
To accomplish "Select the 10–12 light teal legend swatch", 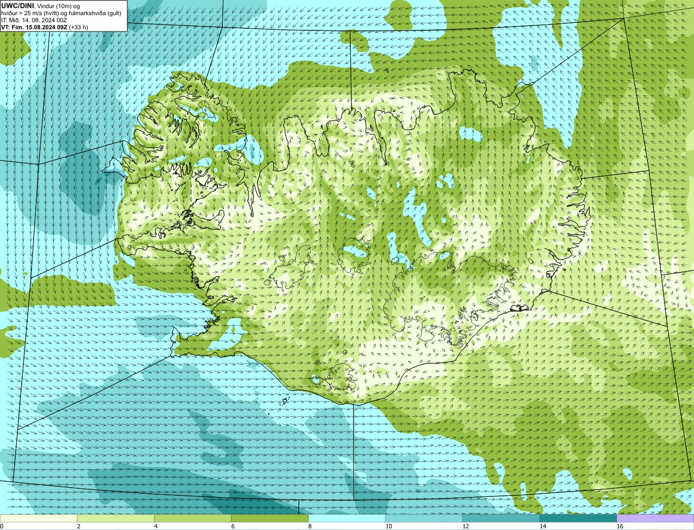I will 424,519.
